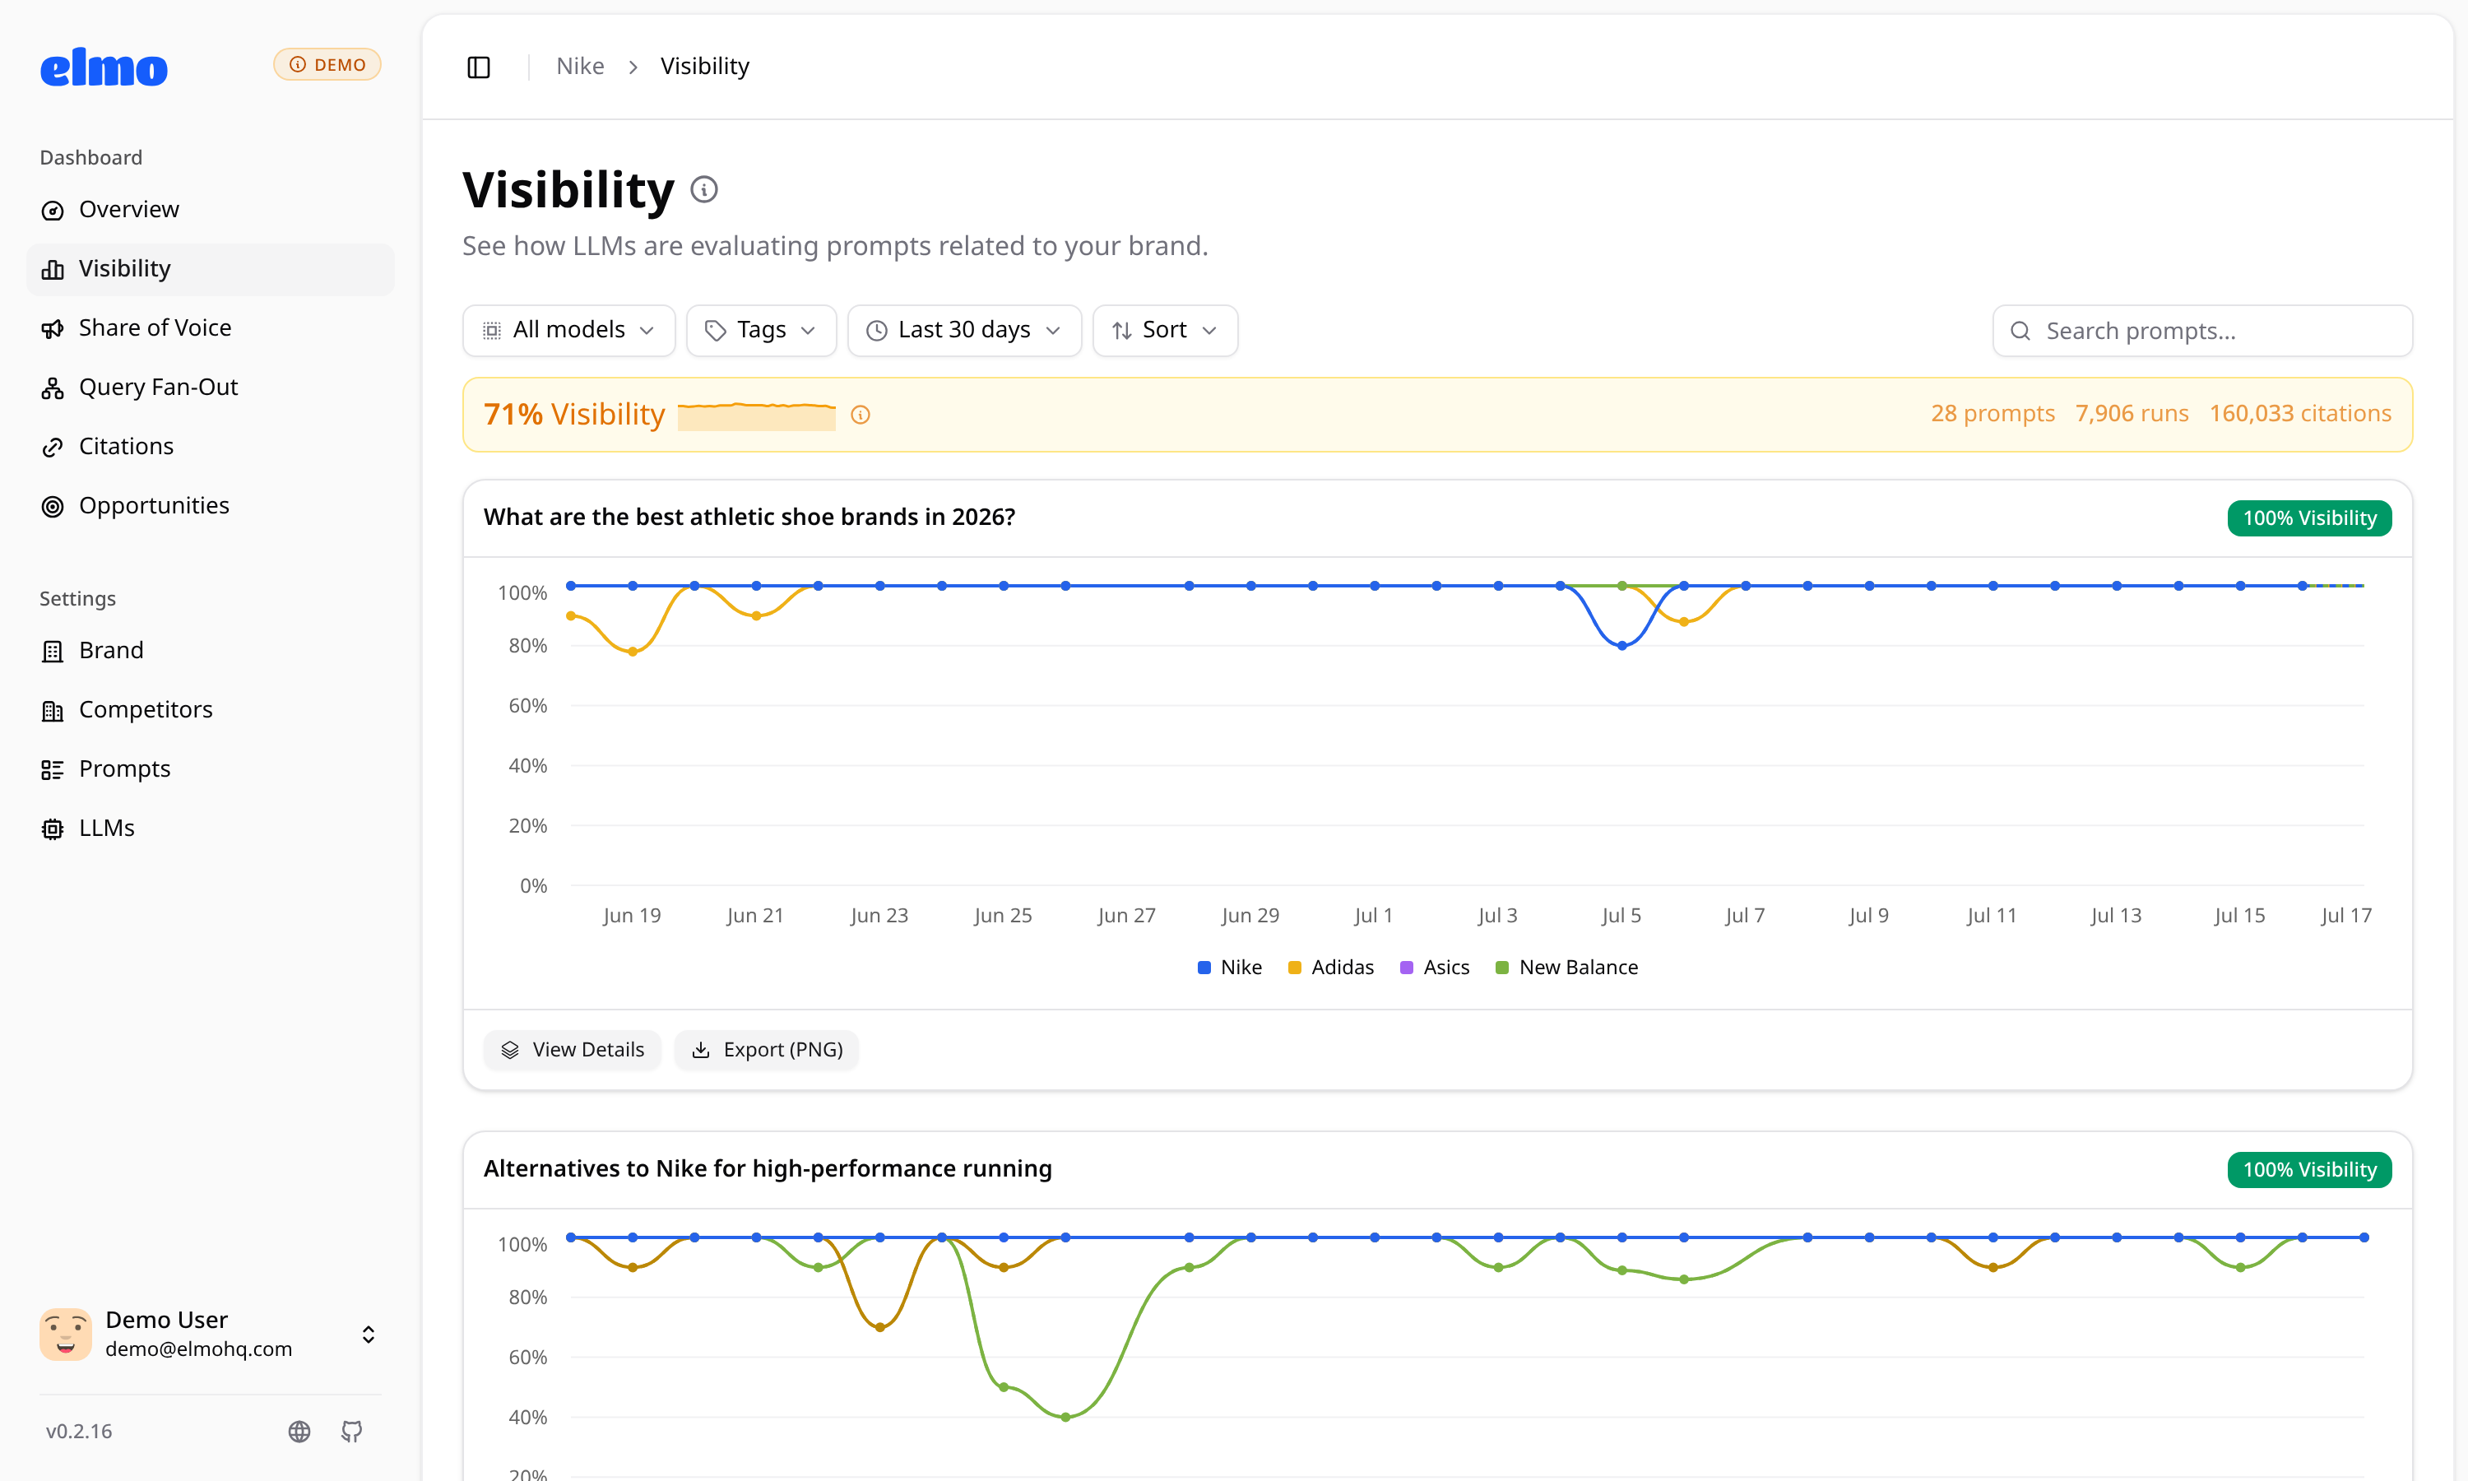Image resolution: width=2468 pixels, height=1481 pixels.
Task: Navigate to Citations page
Action: pos(211,446)
